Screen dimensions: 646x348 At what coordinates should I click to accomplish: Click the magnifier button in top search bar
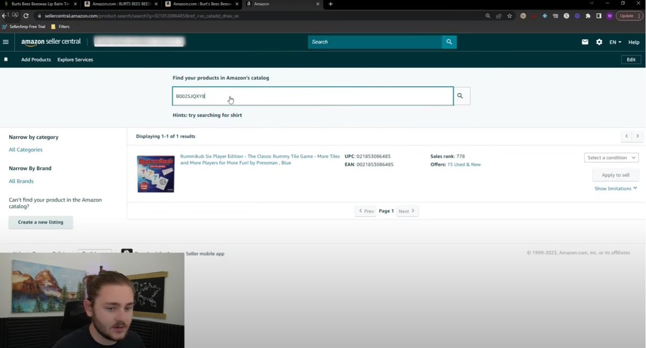(449, 42)
